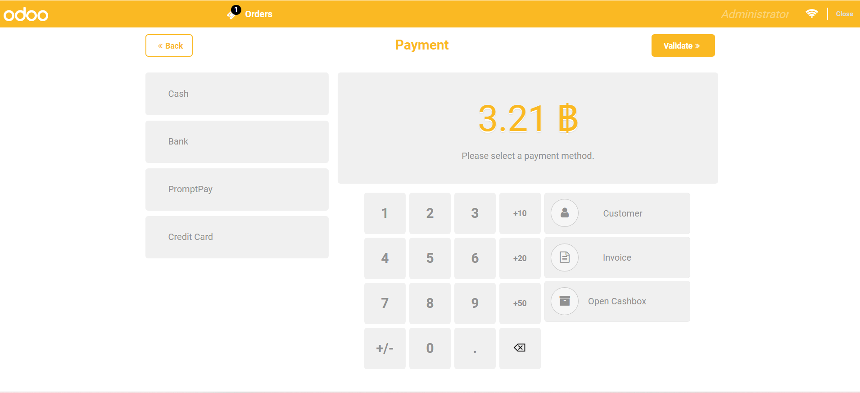This screenshot has height=393, width=860.
Task: Tap numpad key 3
Action: point(475,213)
